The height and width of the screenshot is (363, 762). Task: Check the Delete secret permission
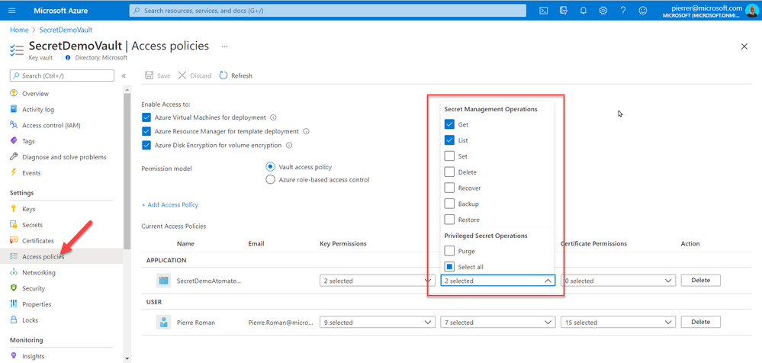(x=449, y=172)
